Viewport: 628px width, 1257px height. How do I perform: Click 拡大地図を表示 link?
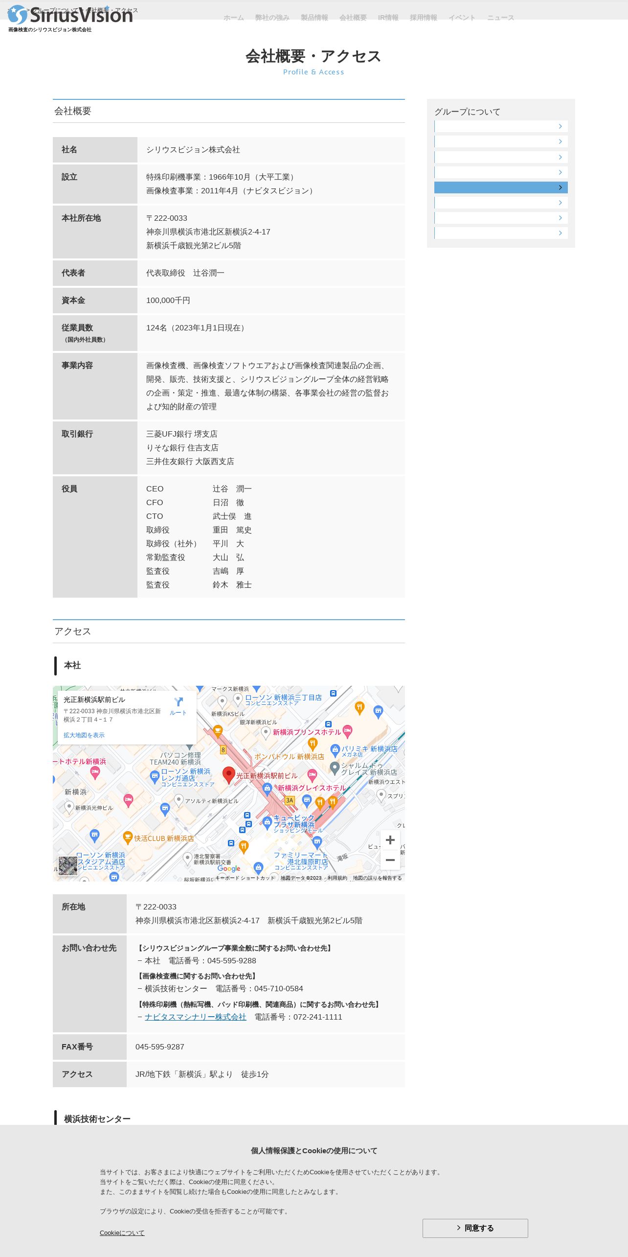(84, 735)
